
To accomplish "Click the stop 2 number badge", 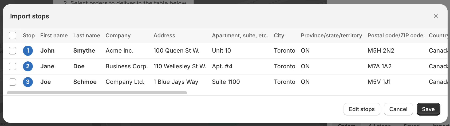I will (28, 66).
